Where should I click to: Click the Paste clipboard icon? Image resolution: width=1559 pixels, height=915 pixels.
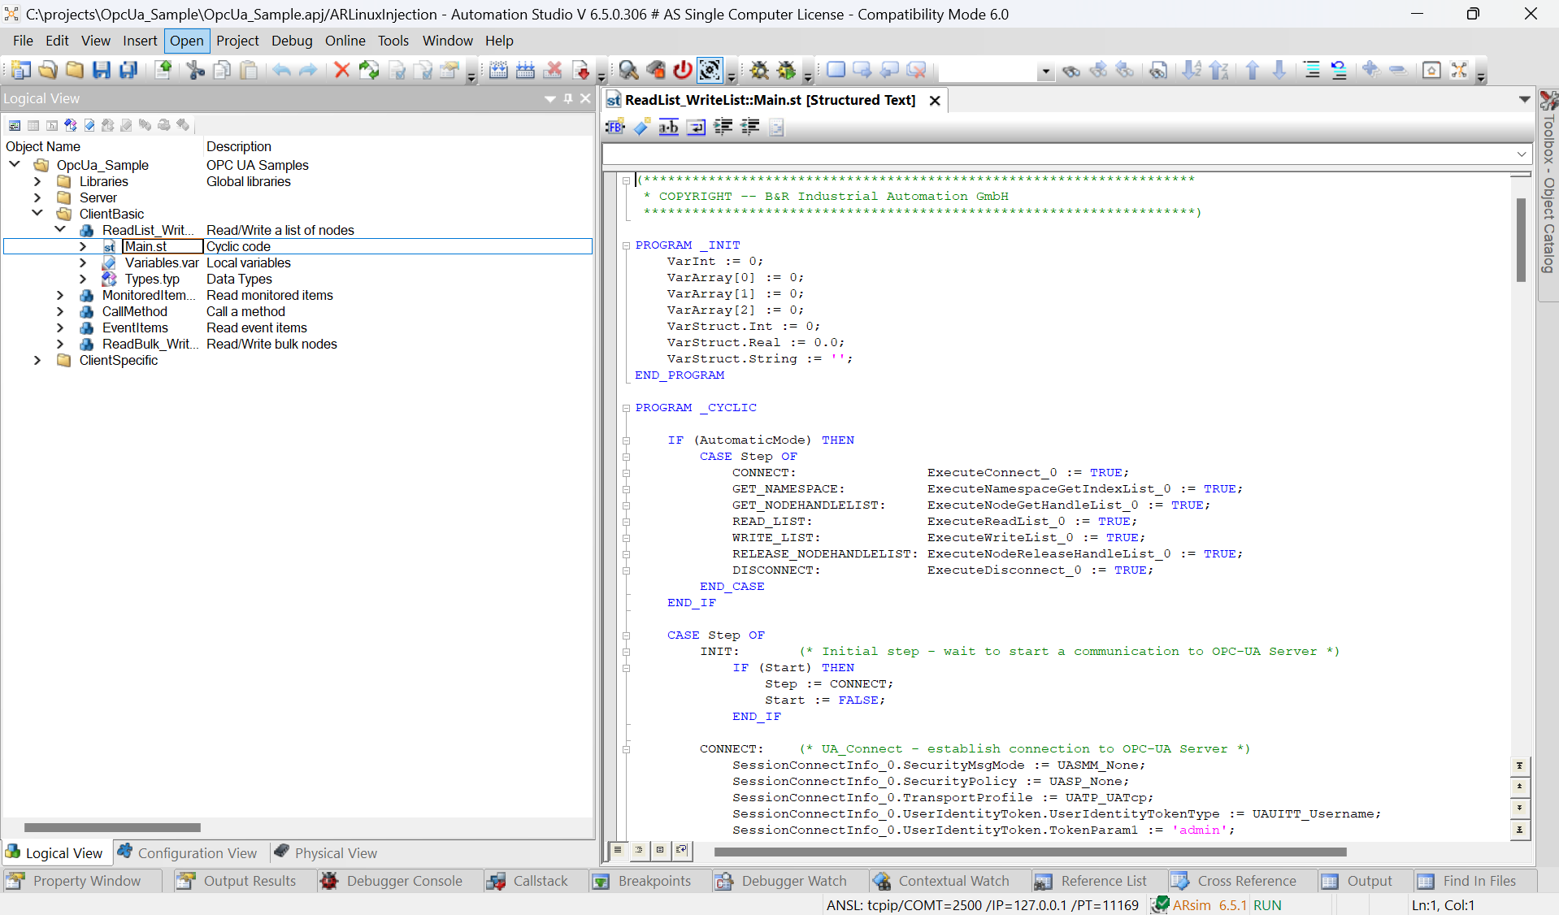249,70
